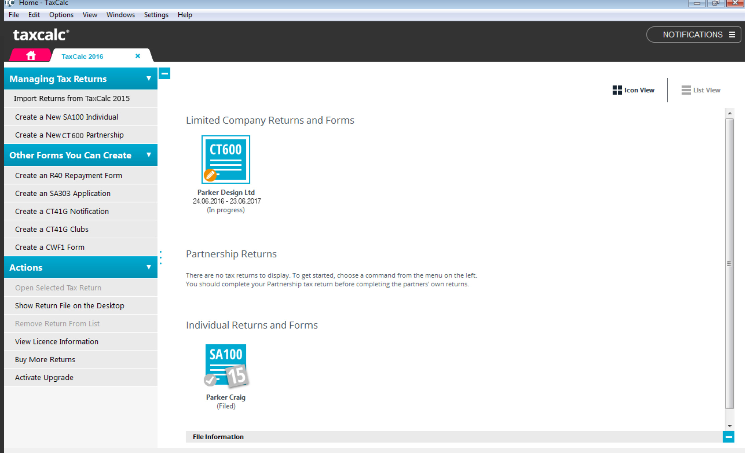This screenshot has width=745, height=453.
Task: Switch to List View
Action: pyautogui.click(x=701, y=90)
